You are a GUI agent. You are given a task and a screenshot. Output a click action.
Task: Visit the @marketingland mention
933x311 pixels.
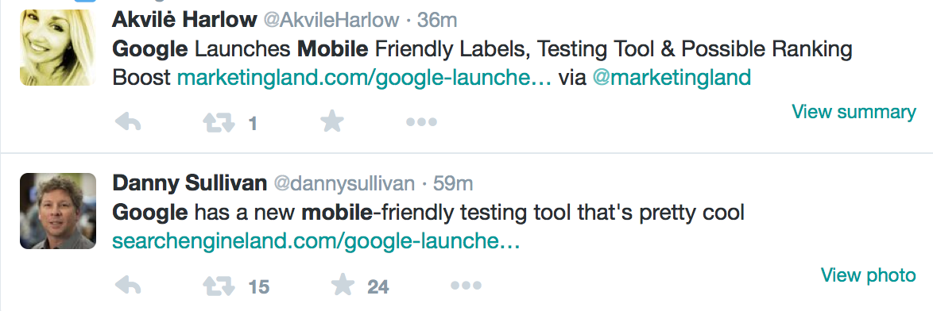(672, 78)
